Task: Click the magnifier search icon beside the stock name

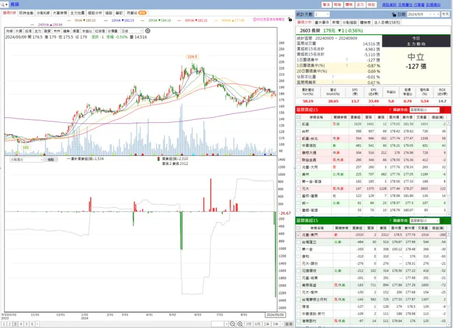Action: [2, 5]
